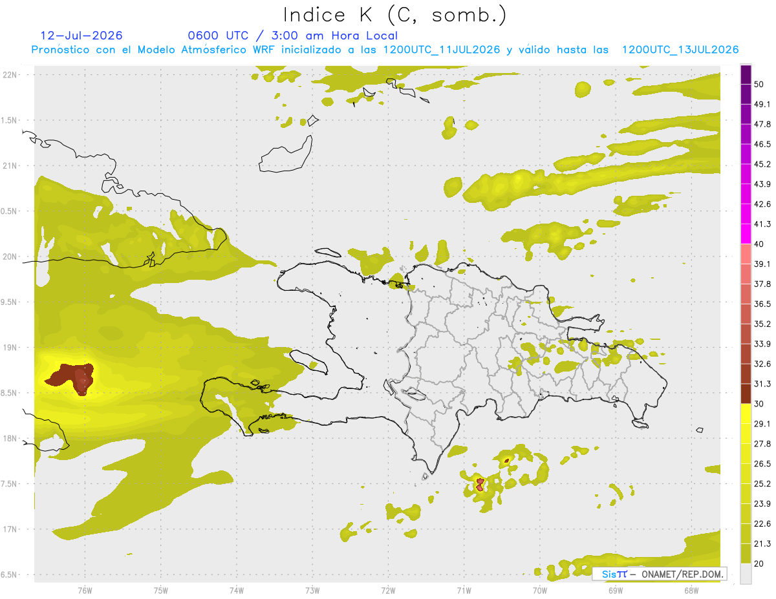Click the colorbar value "43.9"
This screenshot has width=776, height=599.
click(762, 185)
